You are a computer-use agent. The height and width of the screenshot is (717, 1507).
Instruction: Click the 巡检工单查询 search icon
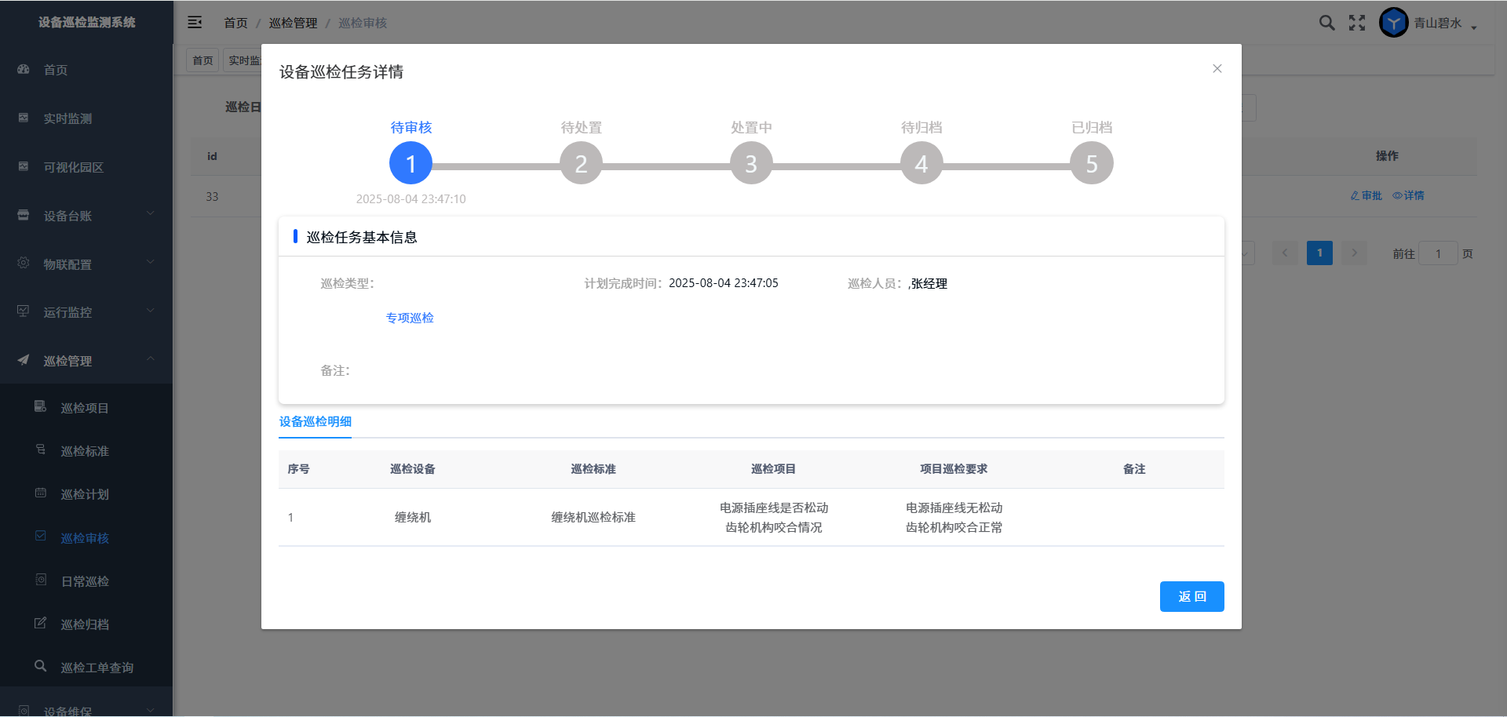click(x=41, y=666)
